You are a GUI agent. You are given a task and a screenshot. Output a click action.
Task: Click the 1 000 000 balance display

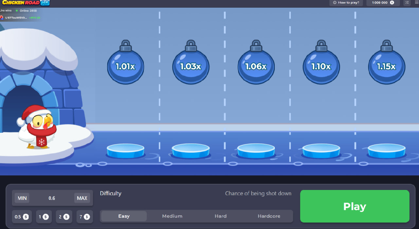coord(383,3)
